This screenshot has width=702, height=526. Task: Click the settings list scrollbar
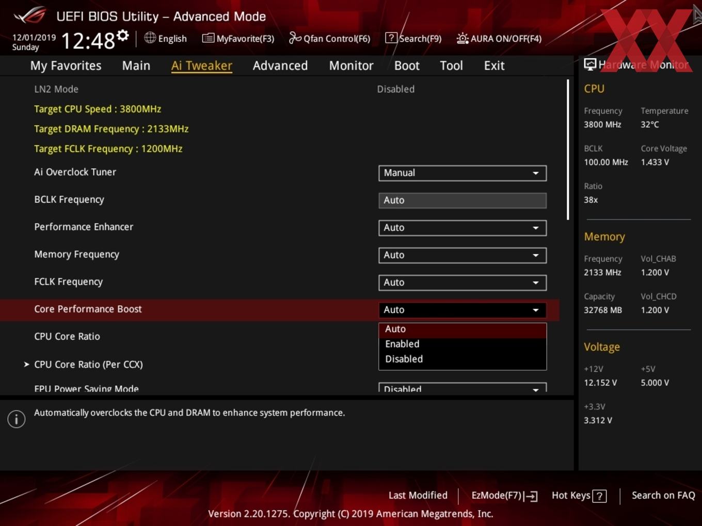(x=568, y=150)
